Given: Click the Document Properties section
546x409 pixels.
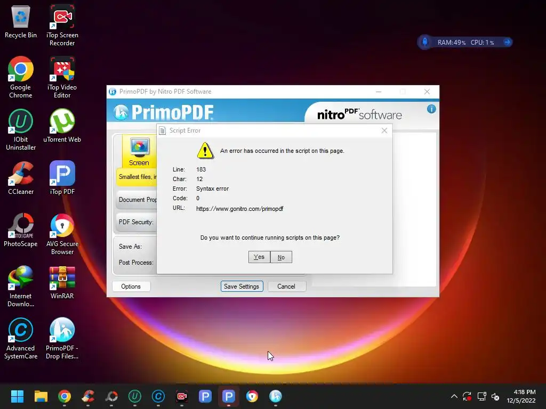Looking at the screenshot, I should pyautogui.click(x=137, y=200).
